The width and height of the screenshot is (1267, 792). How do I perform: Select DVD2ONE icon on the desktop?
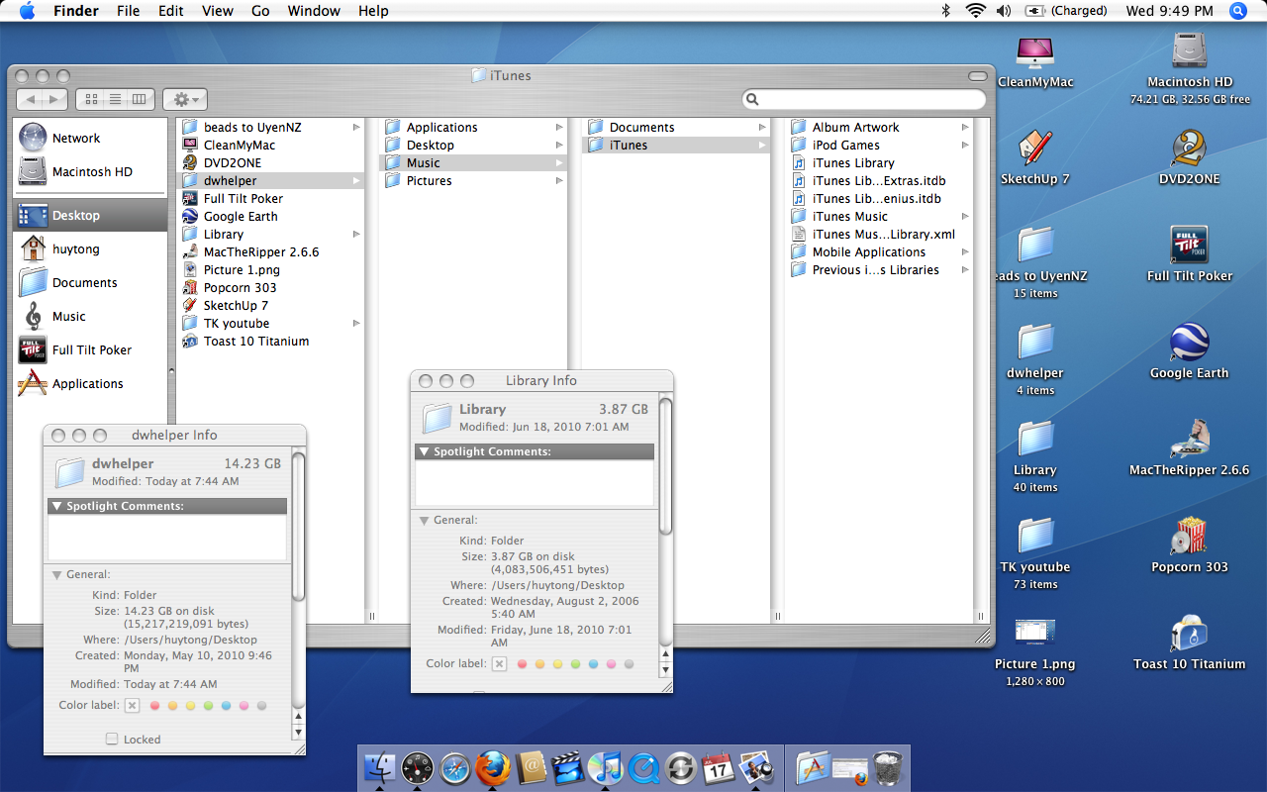(1189, 148)
